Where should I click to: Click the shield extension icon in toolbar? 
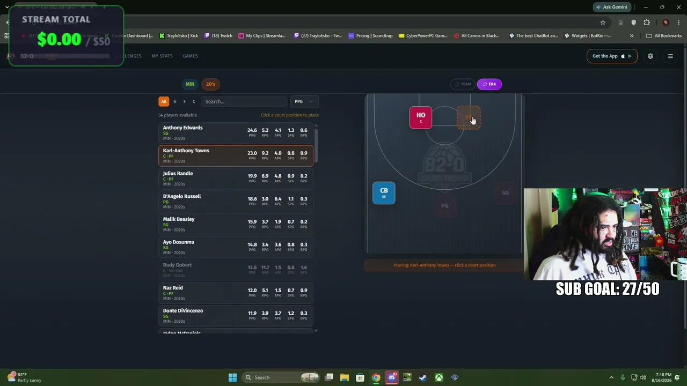click(634, 23)
